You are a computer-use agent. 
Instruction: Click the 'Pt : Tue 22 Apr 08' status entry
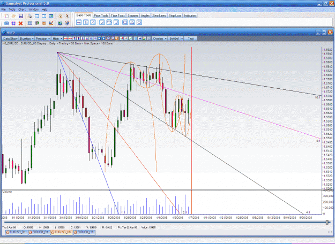pos(128,227)
